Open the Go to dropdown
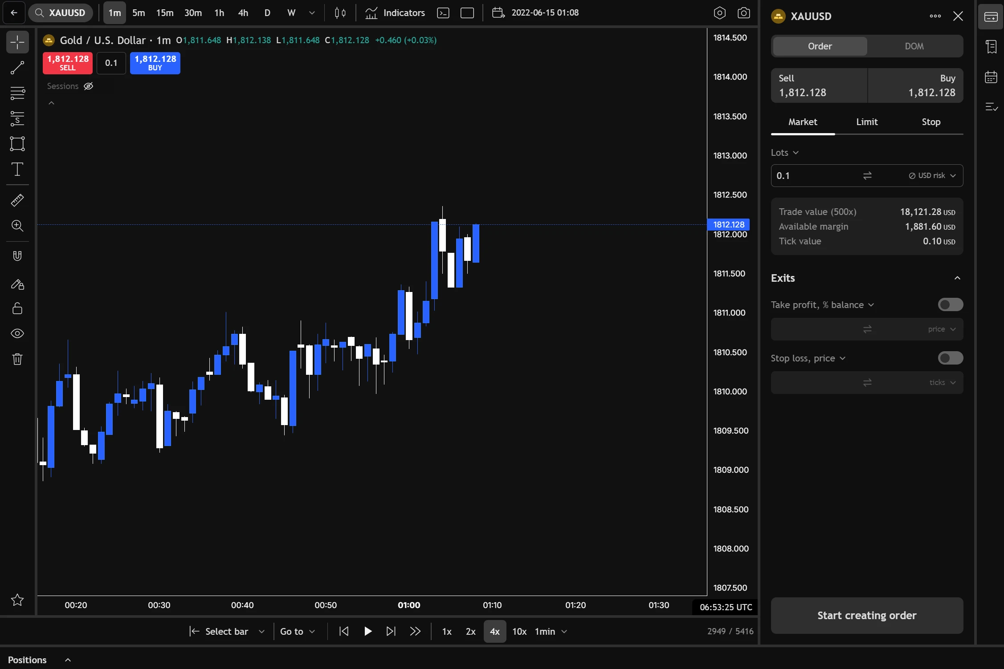Screen dimensions: 1004x669 (298, 631)
